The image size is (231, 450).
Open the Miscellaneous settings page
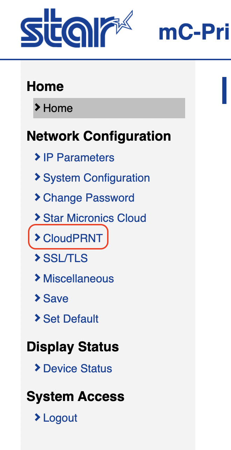78,279
